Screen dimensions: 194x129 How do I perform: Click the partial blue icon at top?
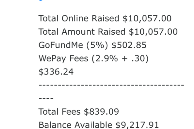[x=41, y=0]
